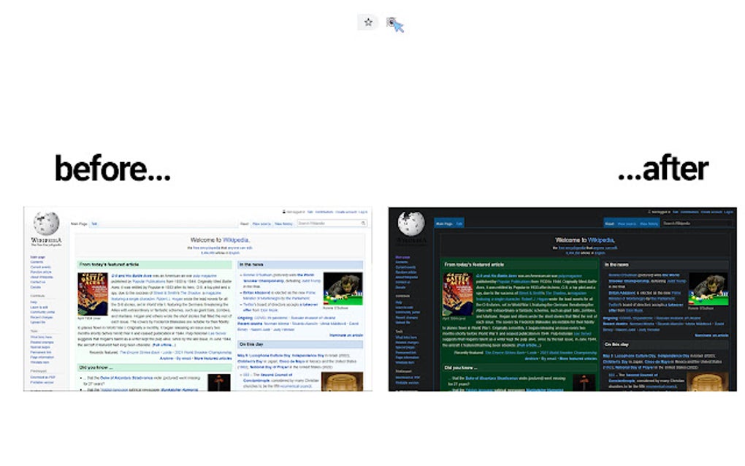Click the snooker player photo in In the news
This screenshot has height=466, width=745.
[343, 289]
